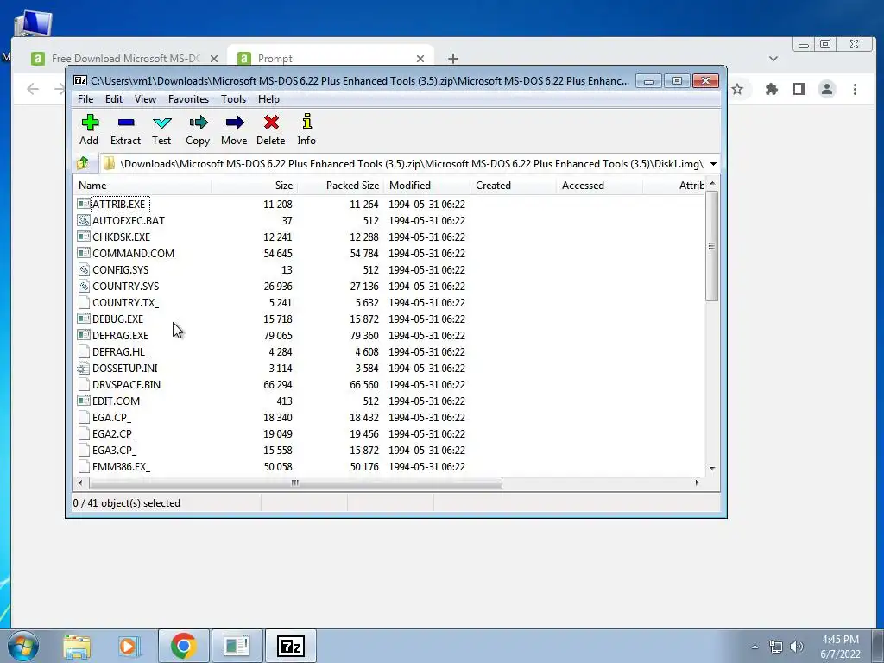
Task: Sort files by Size column header
Action: 255,186
